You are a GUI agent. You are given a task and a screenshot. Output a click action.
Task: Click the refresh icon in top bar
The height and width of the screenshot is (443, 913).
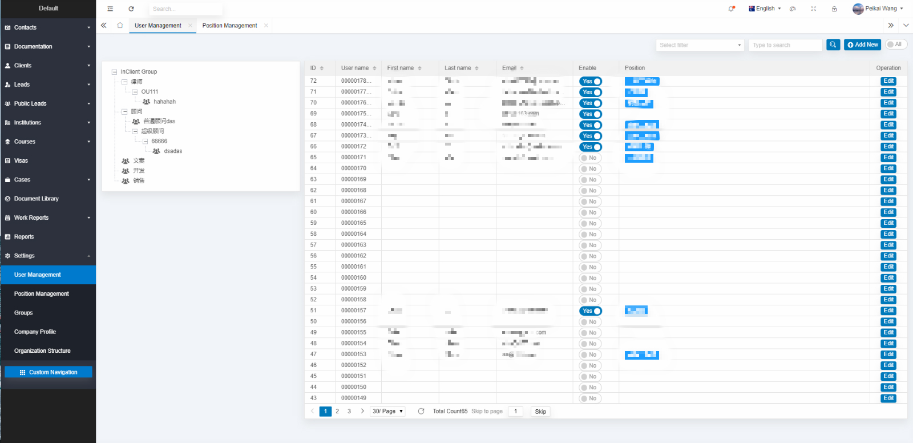(131, 9)
